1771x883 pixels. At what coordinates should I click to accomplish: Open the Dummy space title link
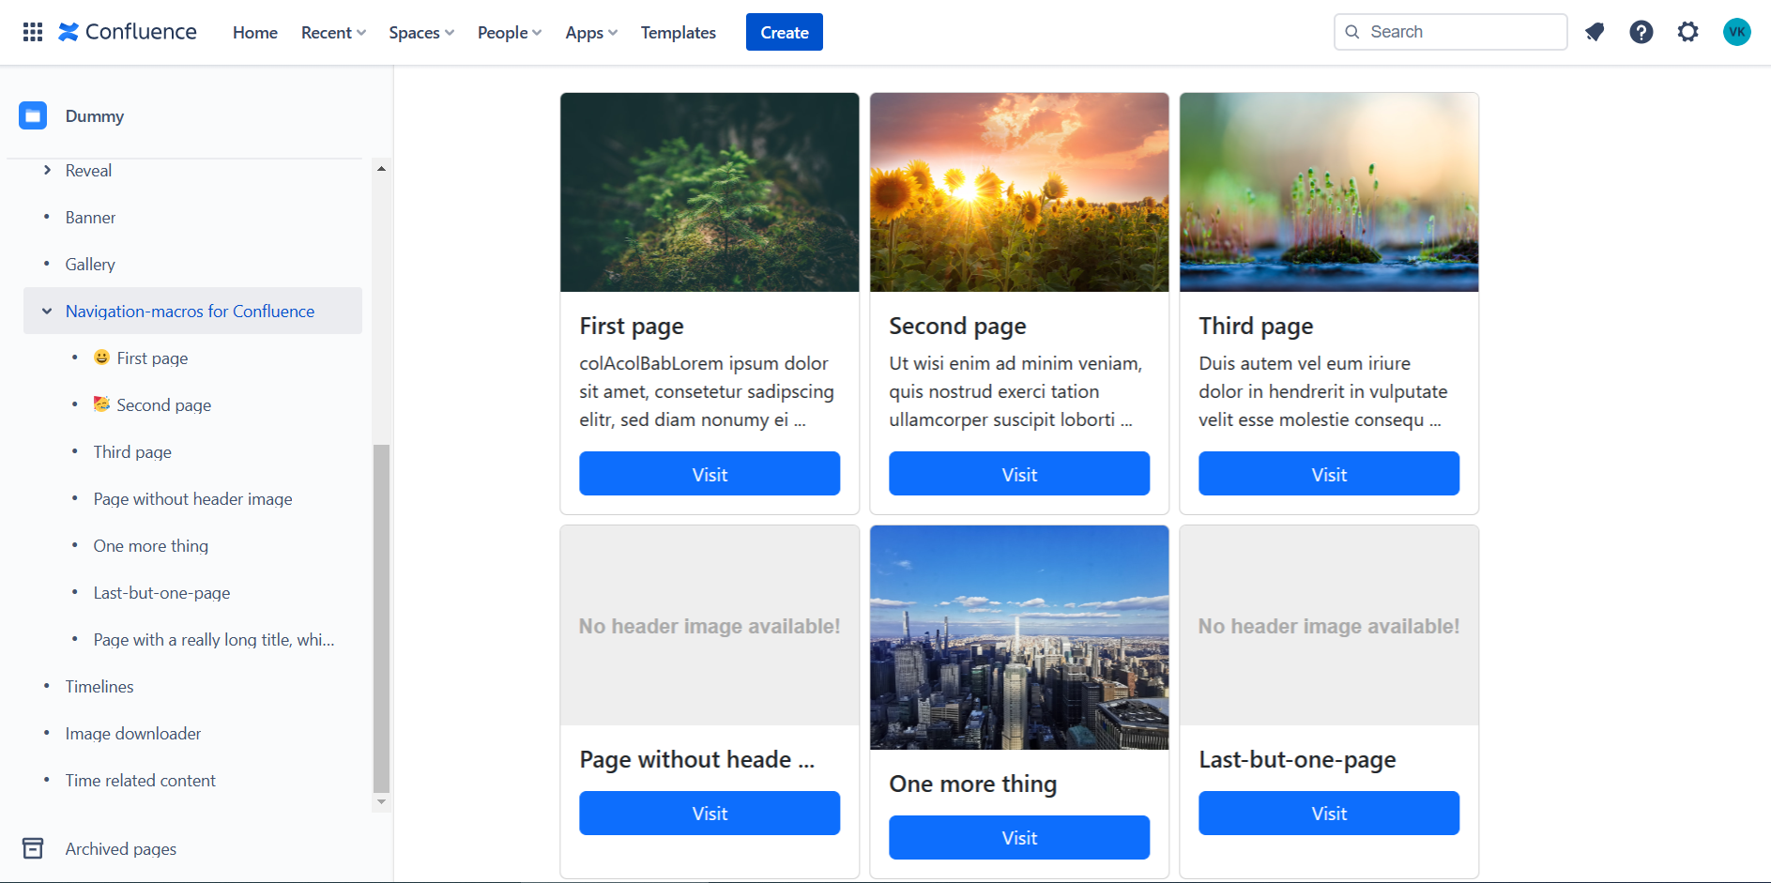click(95, 116)
